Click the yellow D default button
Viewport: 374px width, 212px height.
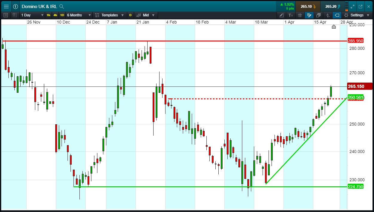131,15
